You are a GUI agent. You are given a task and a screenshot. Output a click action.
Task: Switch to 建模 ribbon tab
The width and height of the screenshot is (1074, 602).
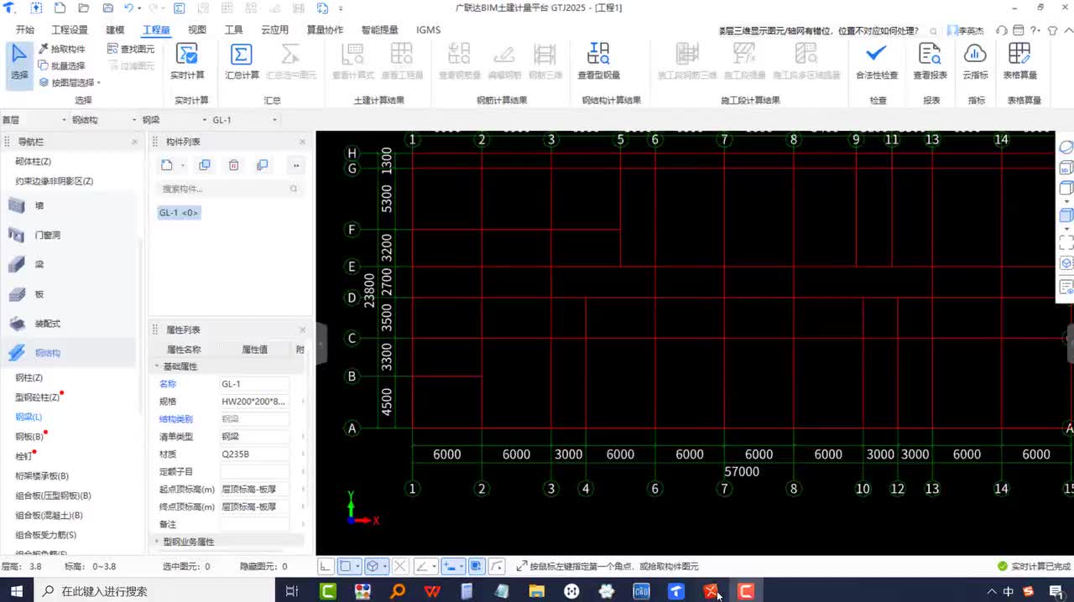point(115,29)
